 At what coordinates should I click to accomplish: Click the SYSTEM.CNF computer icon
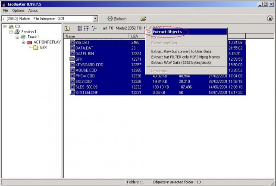[x=72, y=93]
